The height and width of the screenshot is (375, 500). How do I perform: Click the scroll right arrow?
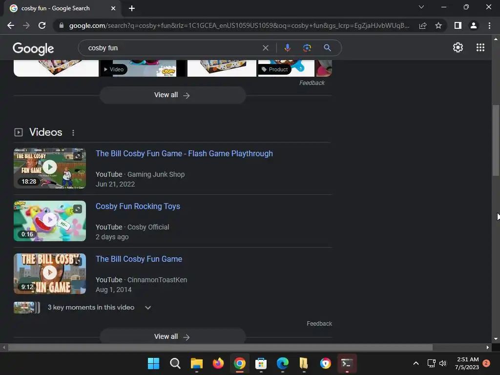coord(488,347)
